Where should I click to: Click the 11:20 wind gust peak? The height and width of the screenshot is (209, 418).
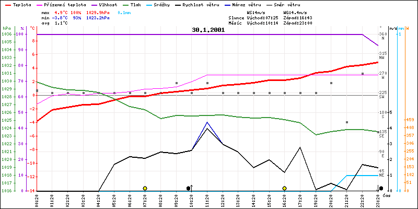click(207, 122)
